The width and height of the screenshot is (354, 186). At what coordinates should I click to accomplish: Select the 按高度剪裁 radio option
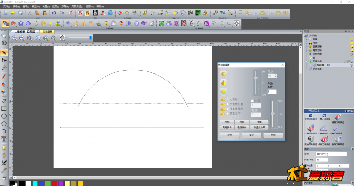228,104
